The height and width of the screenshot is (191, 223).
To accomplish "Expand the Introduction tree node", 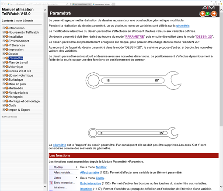I will [3, 28].
